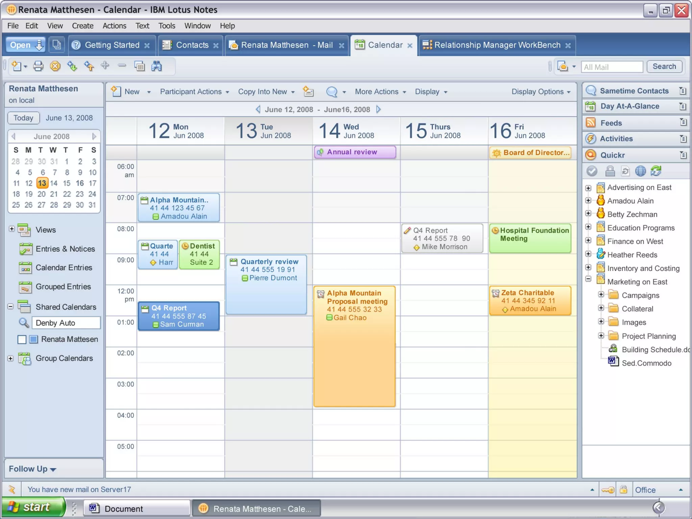Switch to the Contacts tab

[x=191, y=45]
